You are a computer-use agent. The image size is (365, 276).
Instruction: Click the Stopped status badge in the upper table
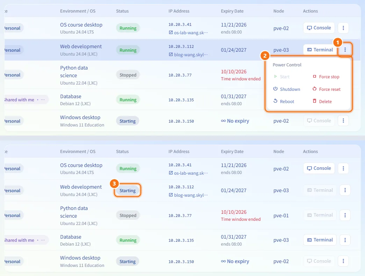(x=128, y=75)
